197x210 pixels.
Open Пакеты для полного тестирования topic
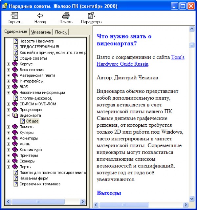pyautogui.click(x=53, y=173)
